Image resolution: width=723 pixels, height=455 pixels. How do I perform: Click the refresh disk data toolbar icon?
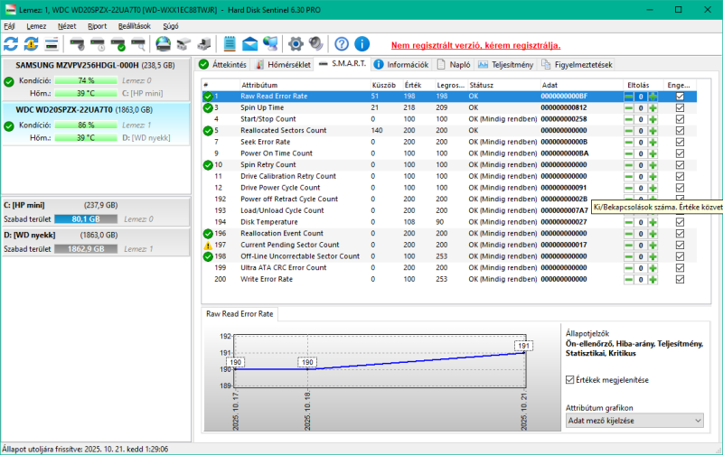(x=11, y=43)
